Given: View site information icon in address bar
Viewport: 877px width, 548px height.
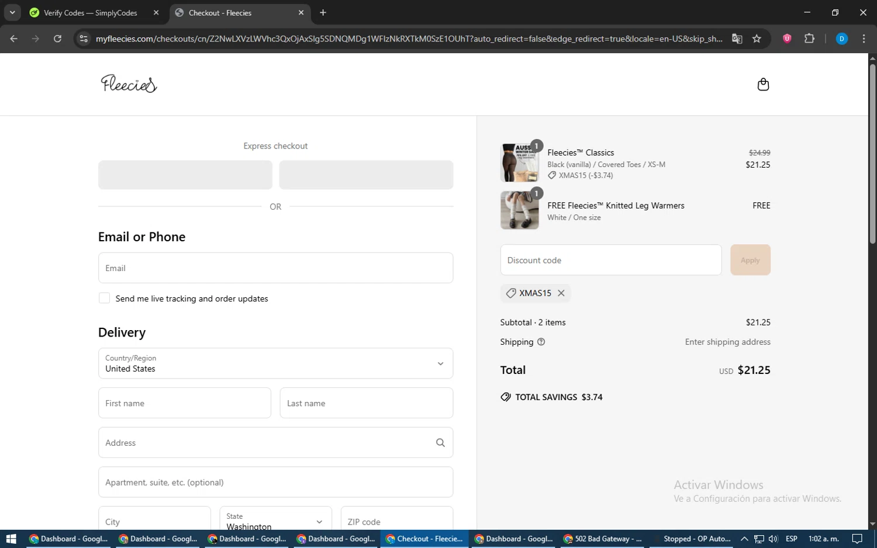Looking at the screenshot, I should tap(84, 39).
